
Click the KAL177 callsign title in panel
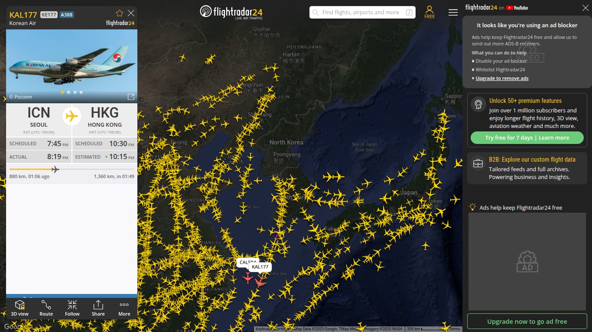point(23,15)
